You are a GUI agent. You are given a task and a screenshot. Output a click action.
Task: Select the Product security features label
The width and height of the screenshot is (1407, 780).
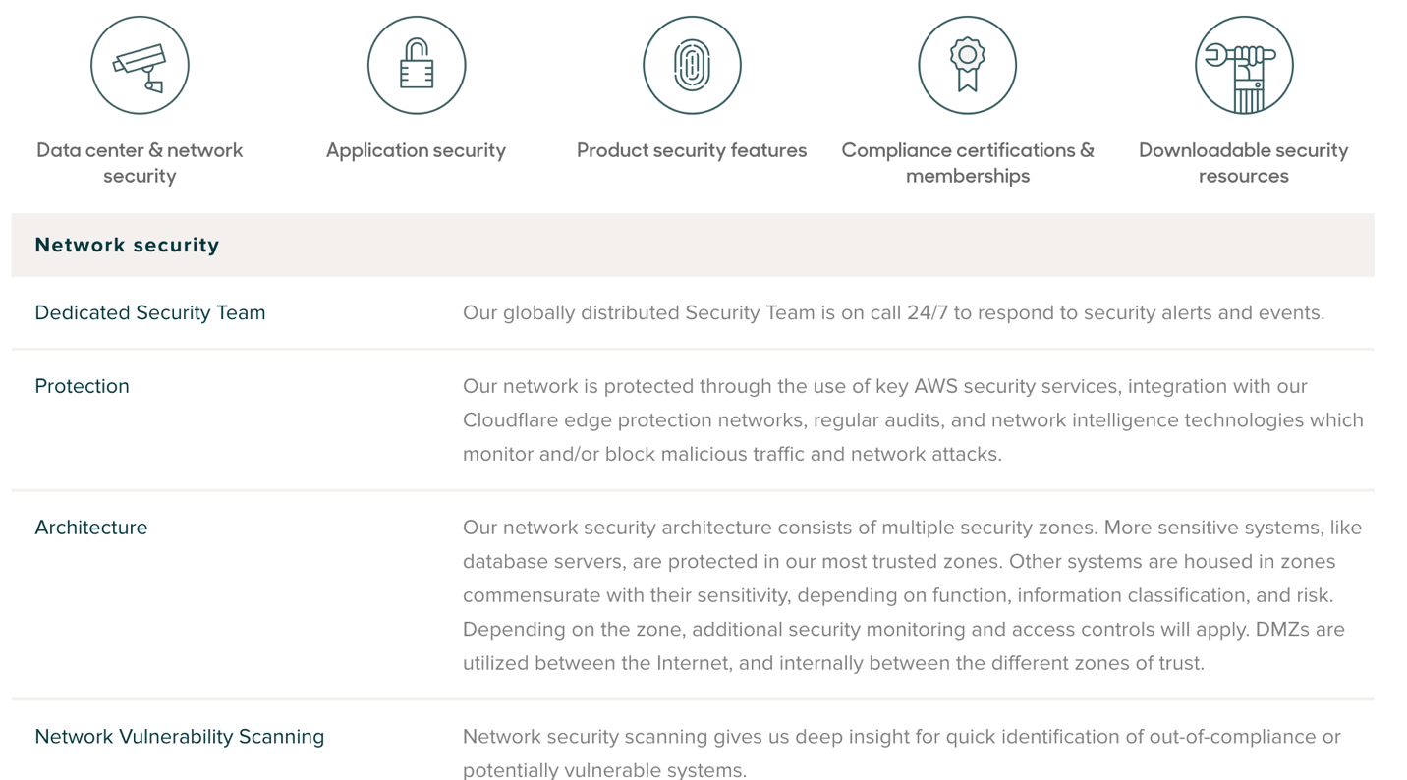pos(691,150)
